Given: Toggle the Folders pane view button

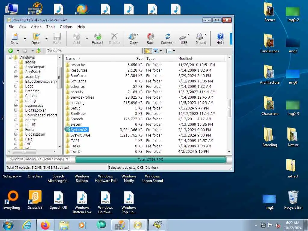Looking at the screenshot, I should (148, 51).
